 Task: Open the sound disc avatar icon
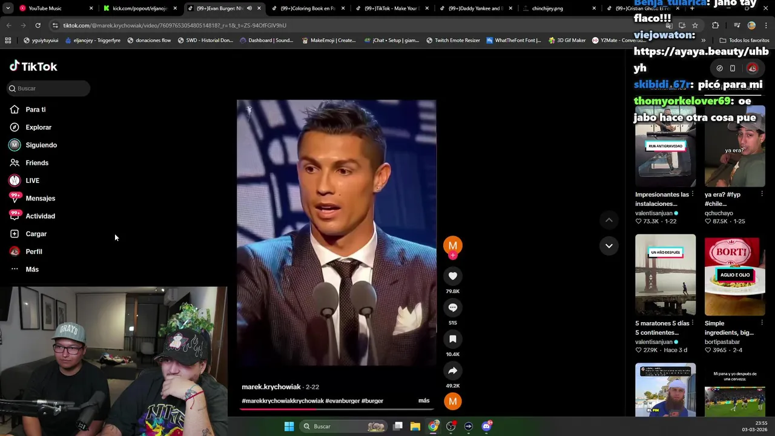tap(453, 401)
